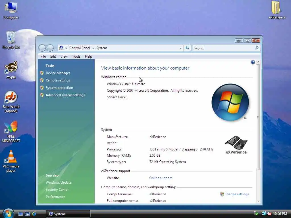Click the Start orb button
291x218 pixels.
coord(8,213)
